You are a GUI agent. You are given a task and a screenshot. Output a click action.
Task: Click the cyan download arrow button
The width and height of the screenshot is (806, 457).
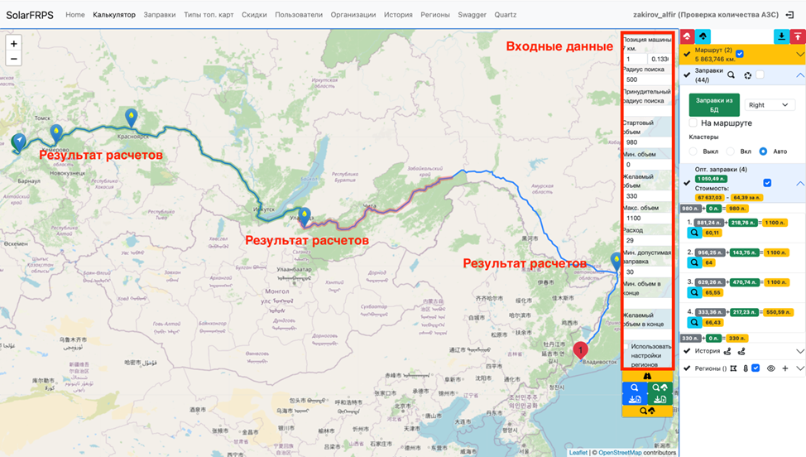781,36
